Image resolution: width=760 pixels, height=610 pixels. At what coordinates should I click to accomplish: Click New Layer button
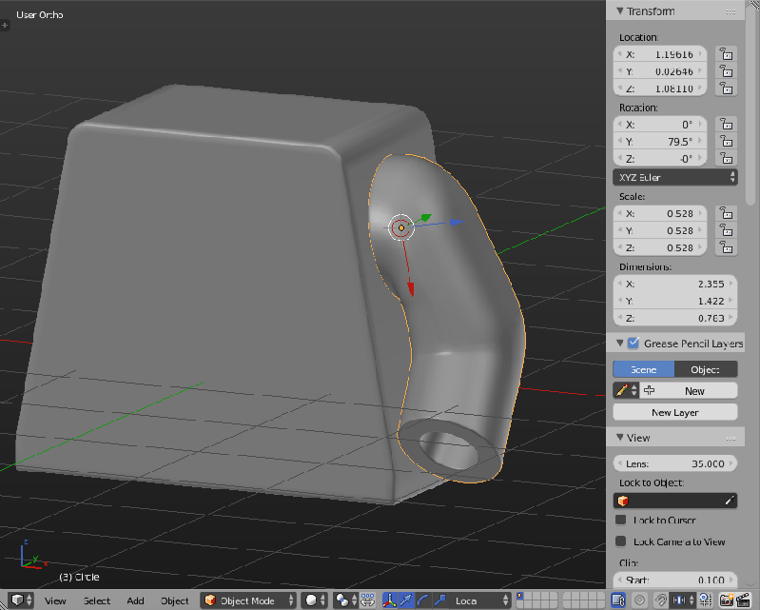tap(675, 413)
